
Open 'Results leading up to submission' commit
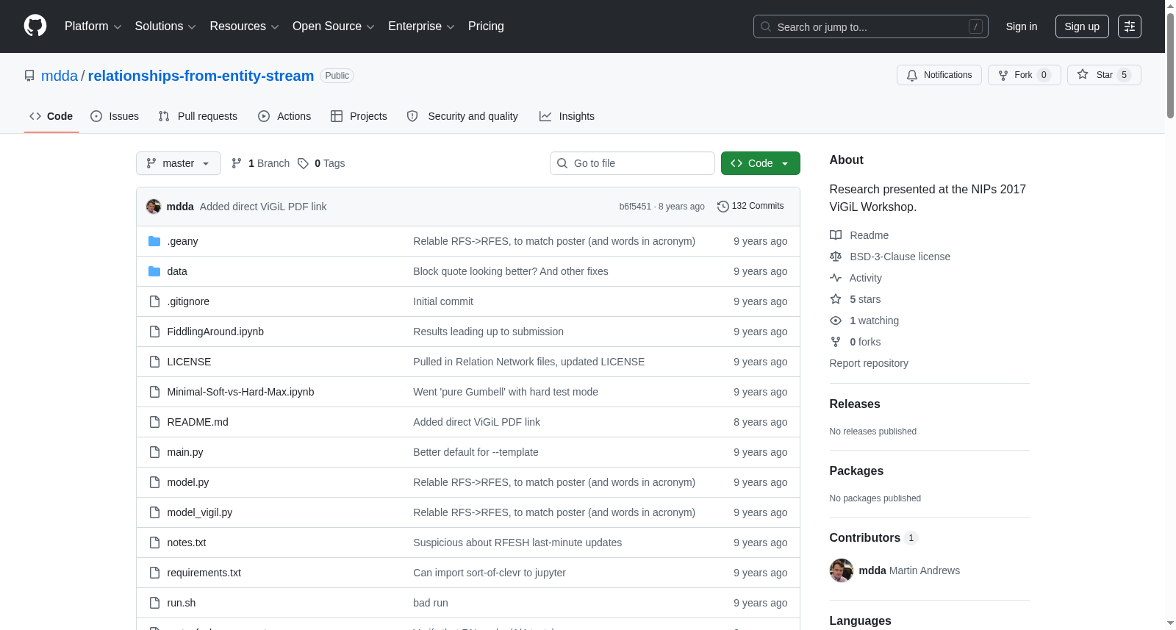click(x=488, y=332)
